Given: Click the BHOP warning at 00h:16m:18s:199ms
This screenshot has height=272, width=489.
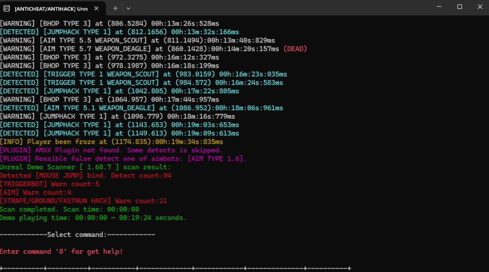Looking at the screenshot, I should pos(110,66).
